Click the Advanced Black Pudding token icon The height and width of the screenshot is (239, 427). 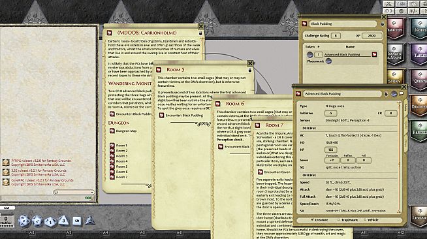pos(309,54)
